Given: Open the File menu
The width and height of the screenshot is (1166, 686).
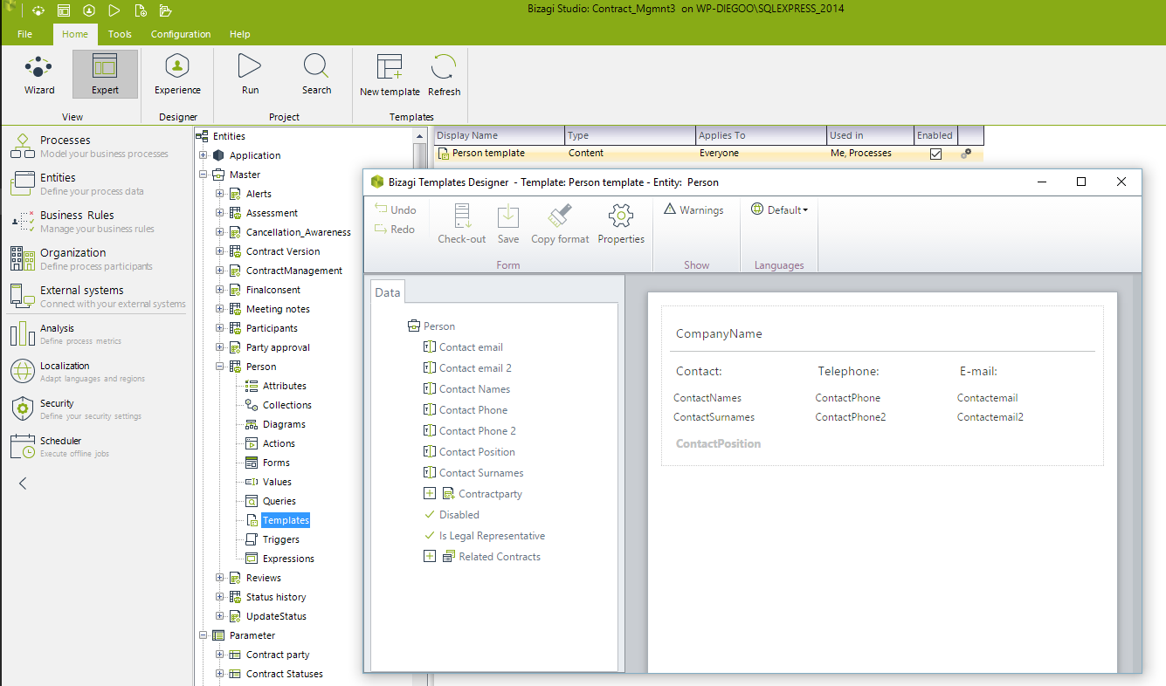Looking at the screenshot, I should [24, 34].
